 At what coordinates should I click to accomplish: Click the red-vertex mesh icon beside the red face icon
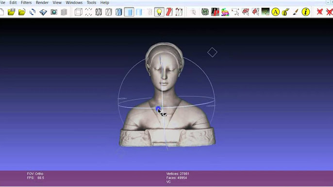[x=179, y=12]
